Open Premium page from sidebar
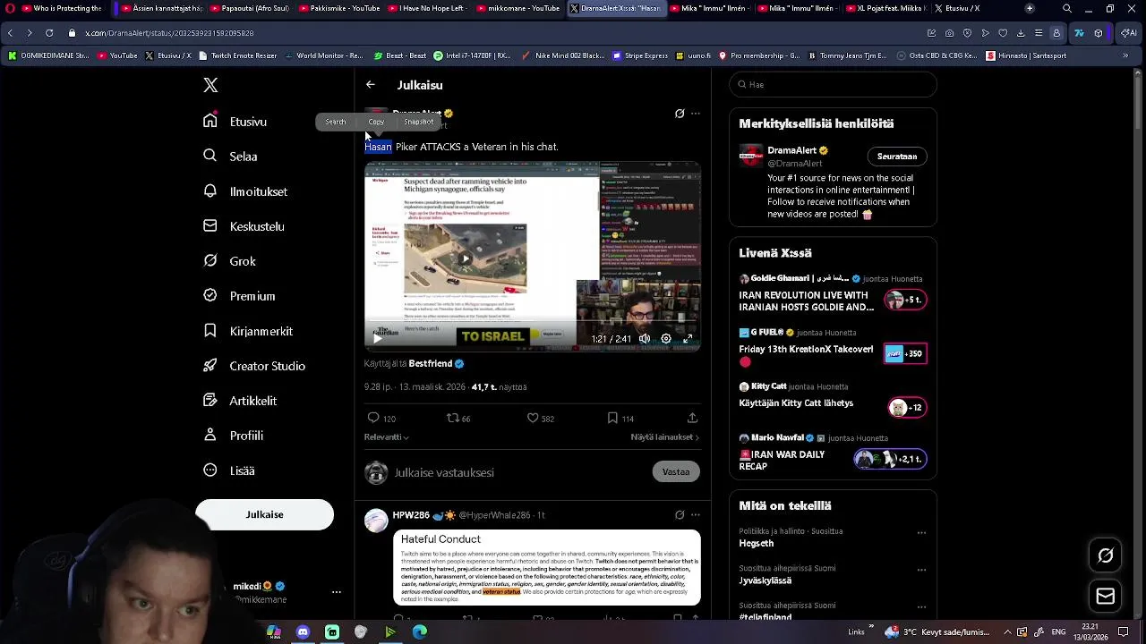1146x644 pixels. click(x=239, y=296)
